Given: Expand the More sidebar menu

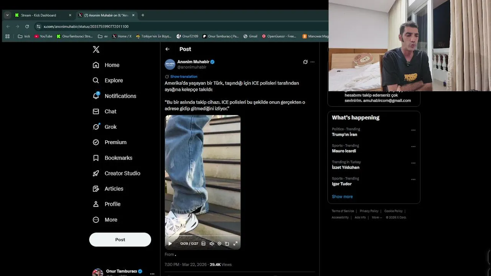Looking at the screenshot, I should [105, 220].
